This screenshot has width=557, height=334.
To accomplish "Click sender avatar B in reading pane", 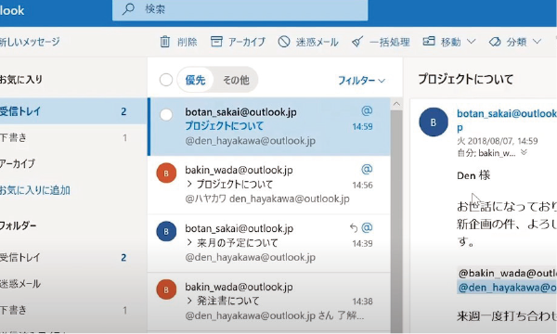I will pos(434,122).
